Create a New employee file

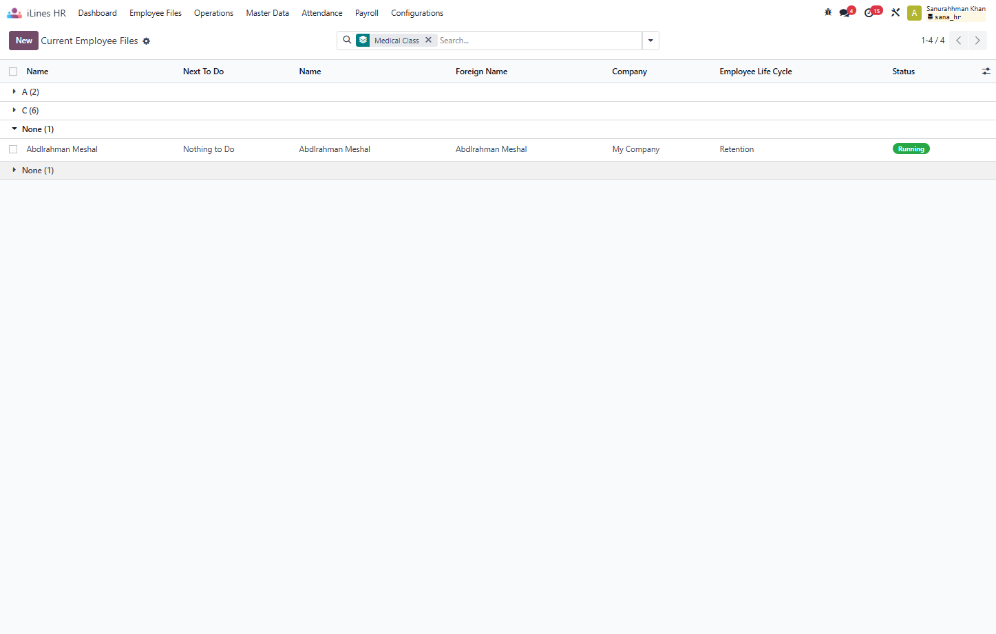pos(23,41)
